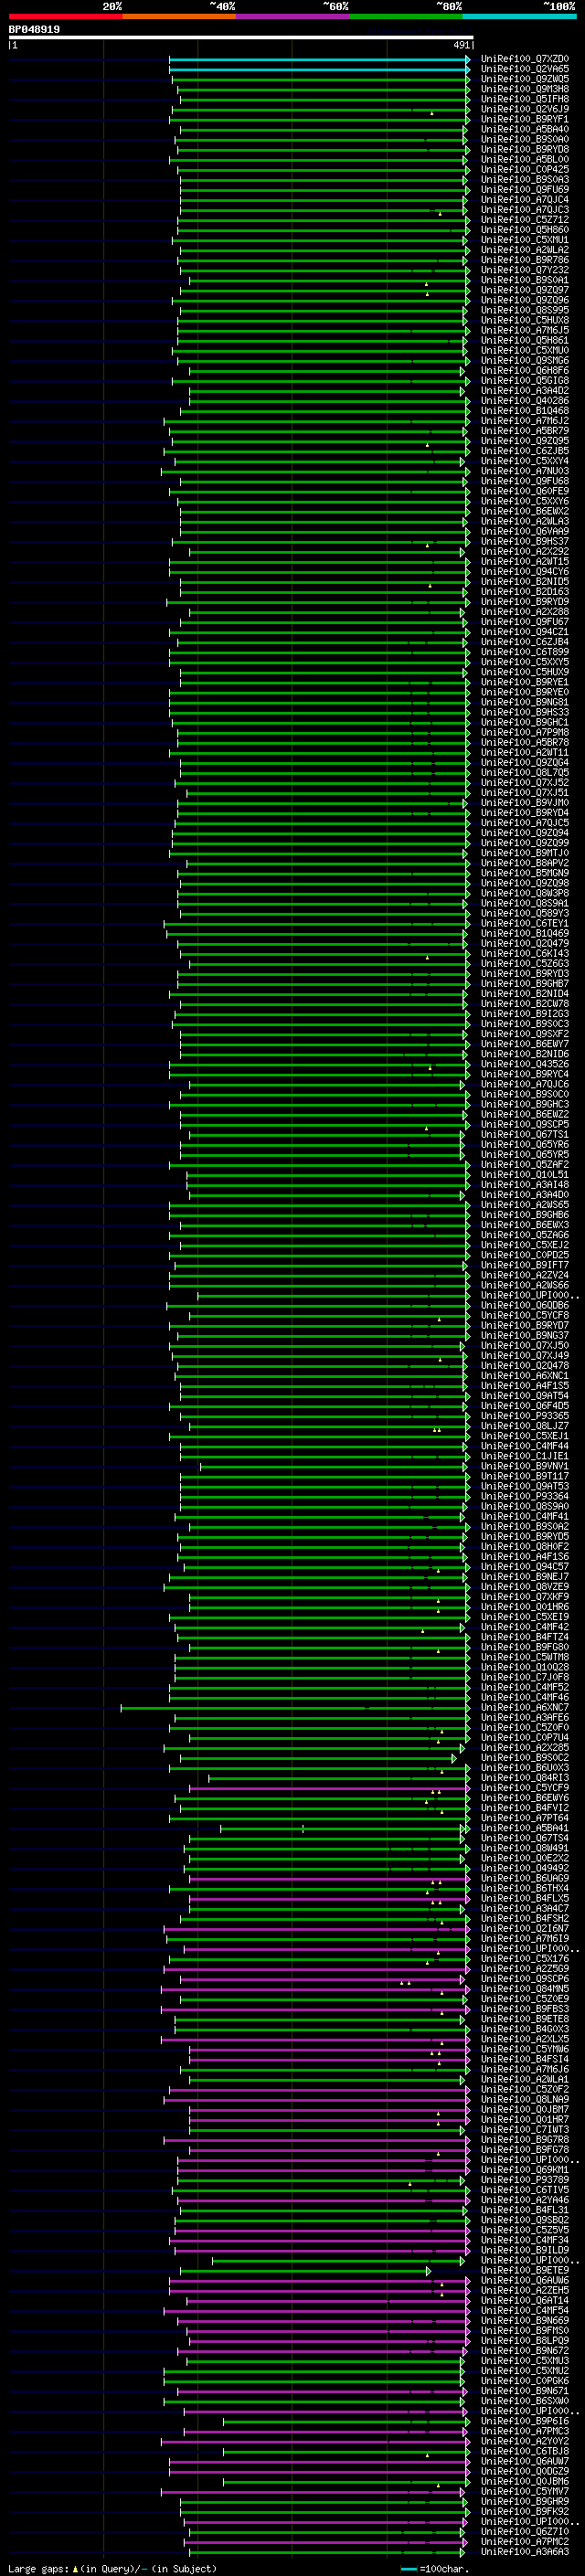Open hit UniRef100_Q7XZD0
Viewport: 585px width, 2576px height.
pyautogui.click(x=525, y=59)
